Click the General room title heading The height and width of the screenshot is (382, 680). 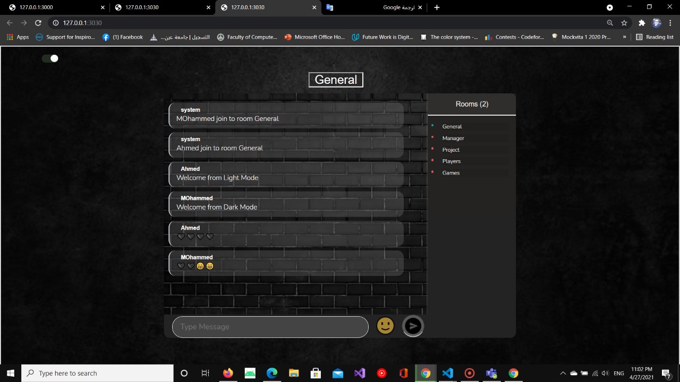[x=336, y=80]
